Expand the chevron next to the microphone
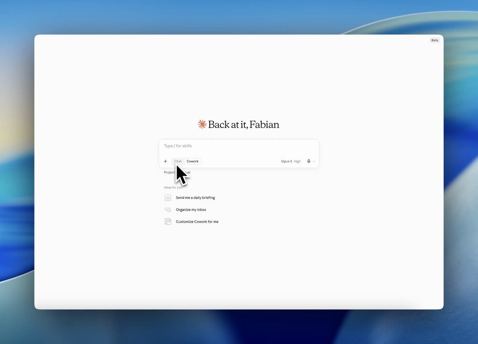The image size is (478, 344). point(314,161)
